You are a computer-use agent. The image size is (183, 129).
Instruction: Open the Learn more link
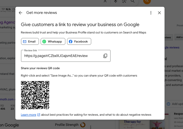[x=28, y=115]
